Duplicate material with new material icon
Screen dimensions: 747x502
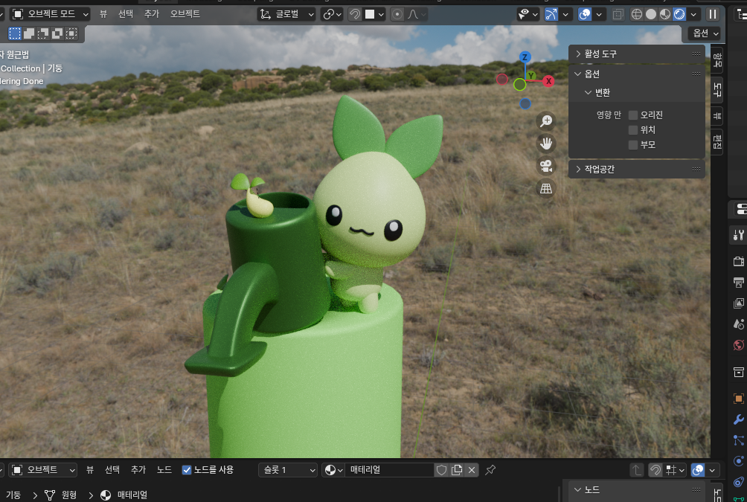click(x=457, y=470)
